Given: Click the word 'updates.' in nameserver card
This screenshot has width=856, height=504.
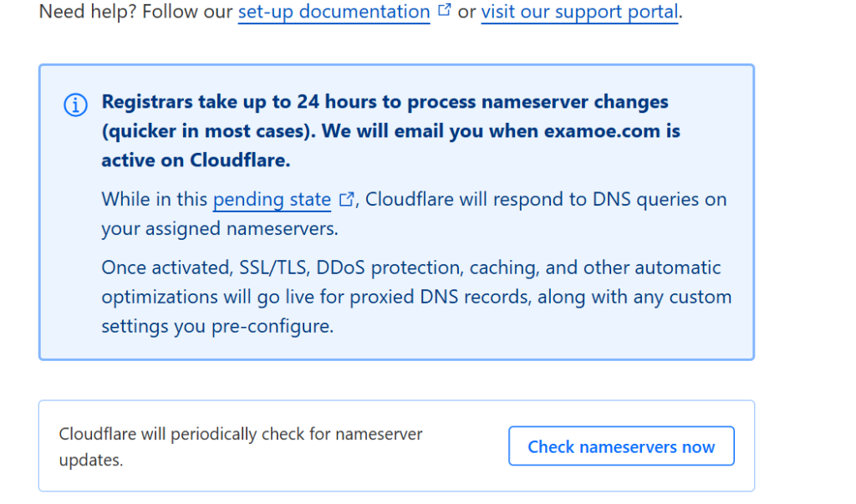Looking at the screenshot, I should [x=90, y=461].
